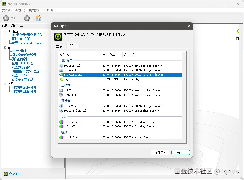The image size is (244, 180).
Task: Click the 开发者 group header
Action: (x=66, y=101)
